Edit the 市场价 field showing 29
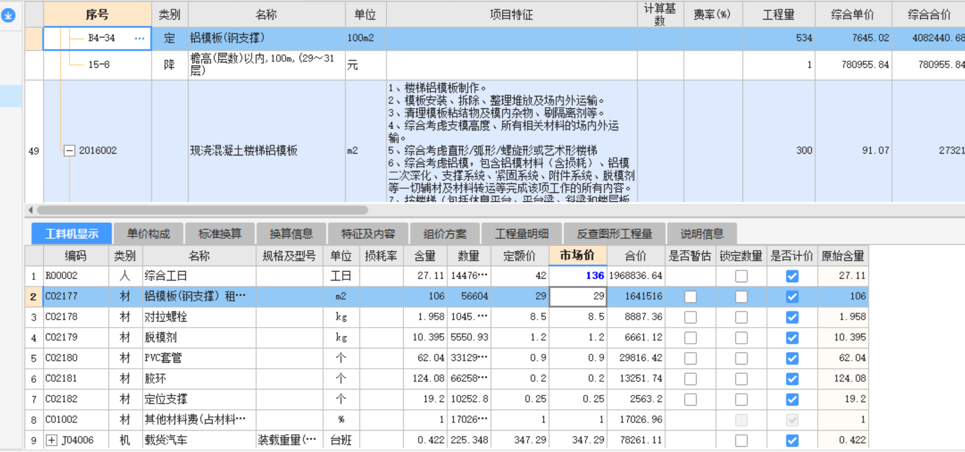Image resolution: width=965 pixels, height=452 pixels. click(577, 297)
